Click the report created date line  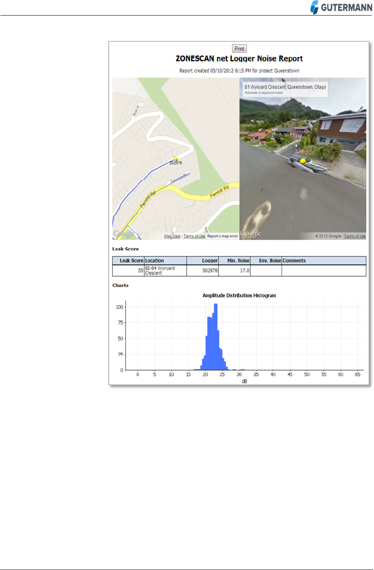pyautogui.click(x=239, y=71)
